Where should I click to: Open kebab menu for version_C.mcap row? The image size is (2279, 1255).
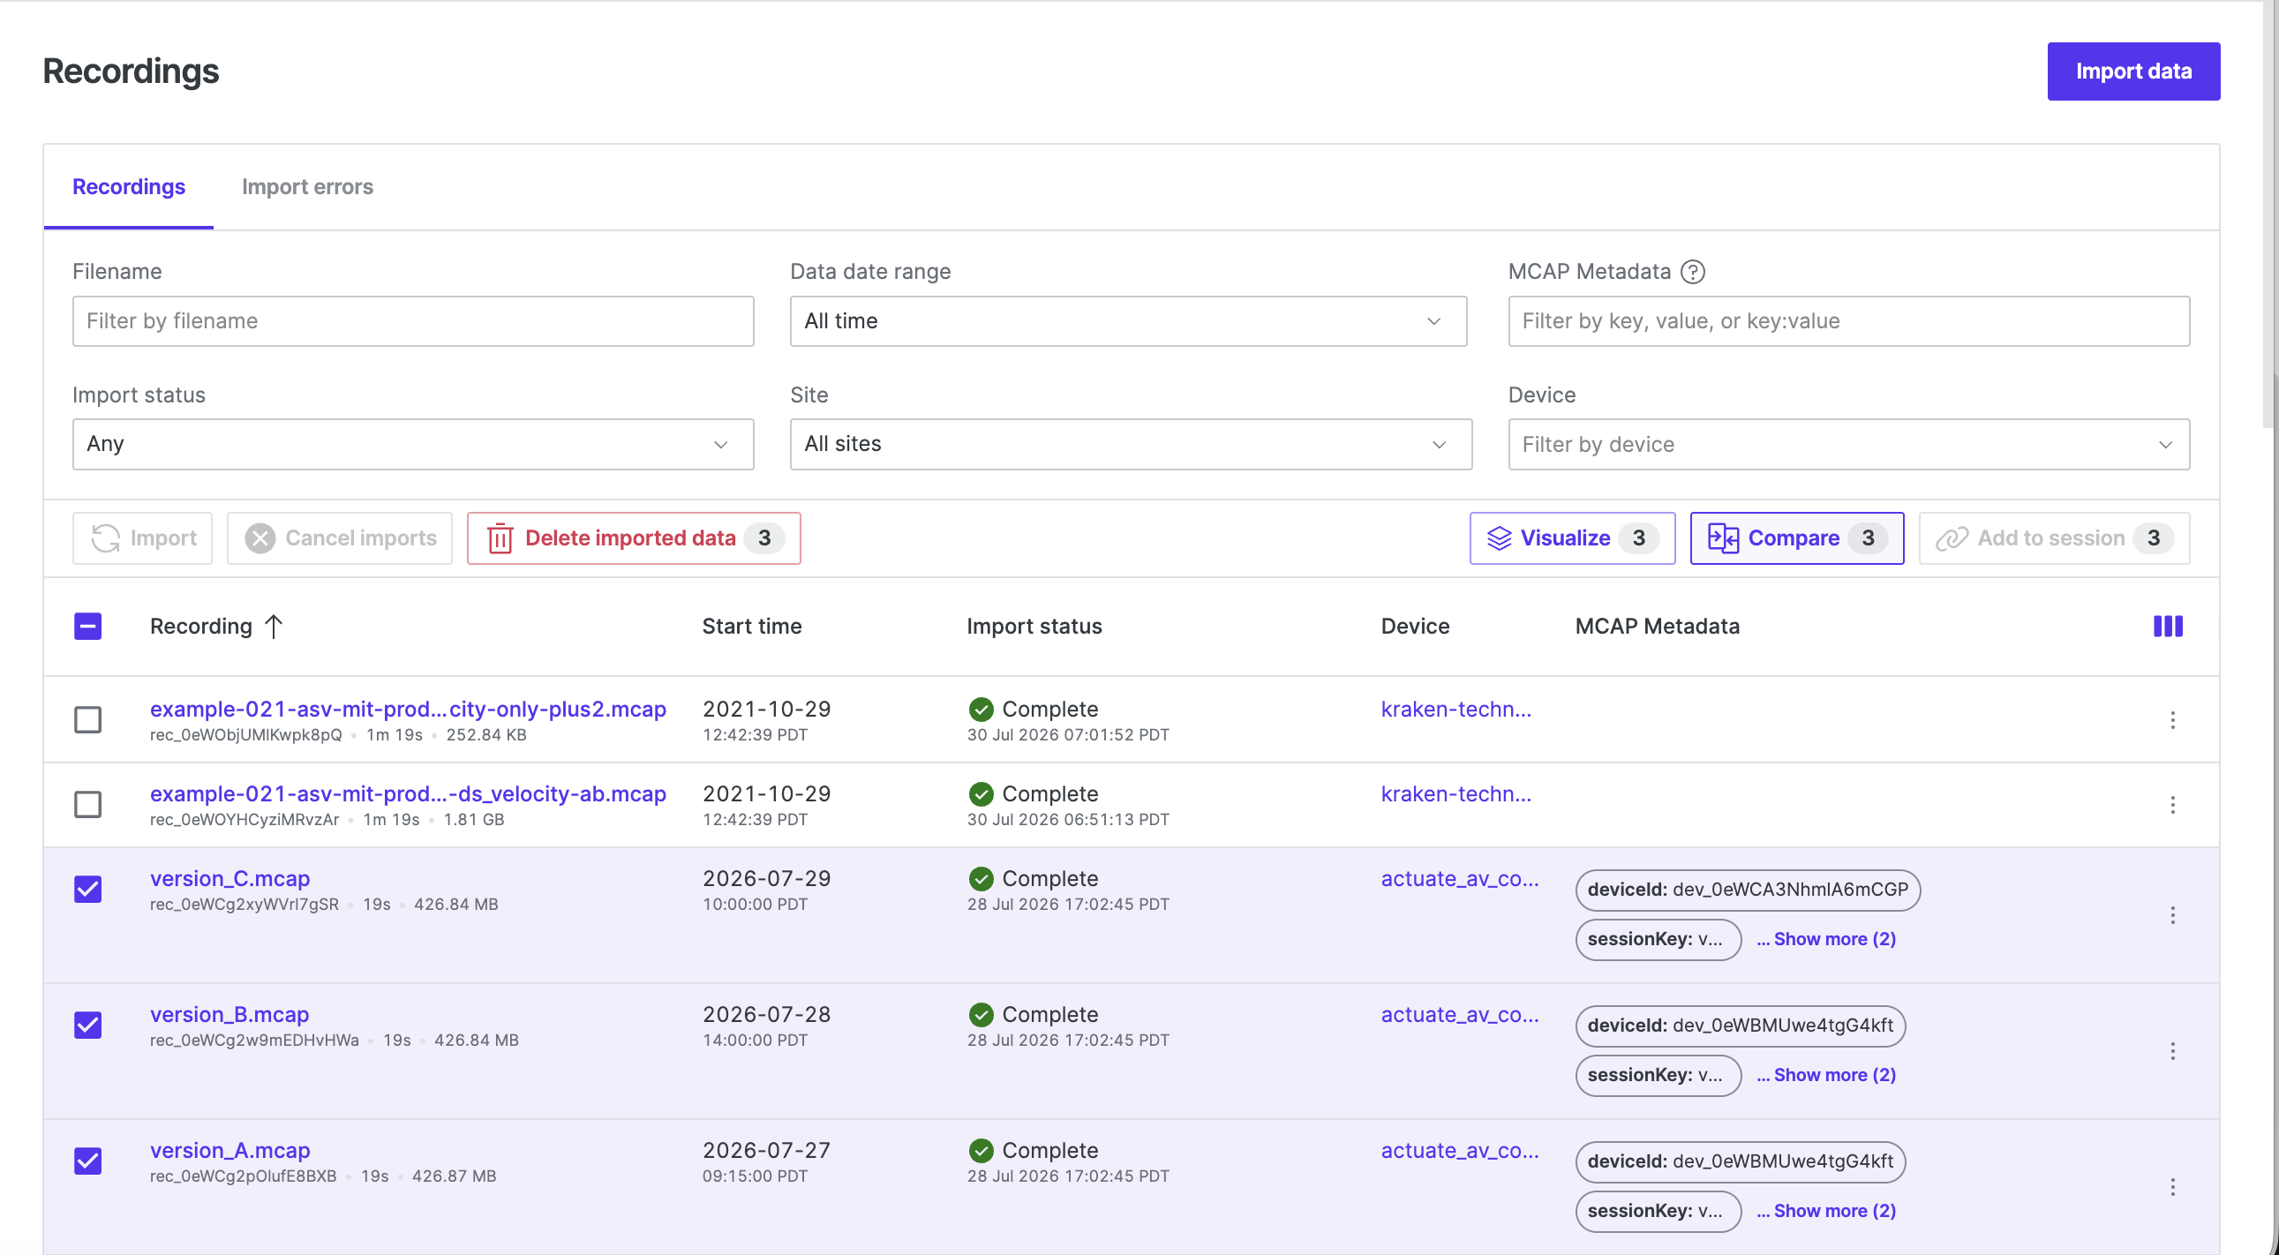pyautogui.click(x=2172, y=915)
